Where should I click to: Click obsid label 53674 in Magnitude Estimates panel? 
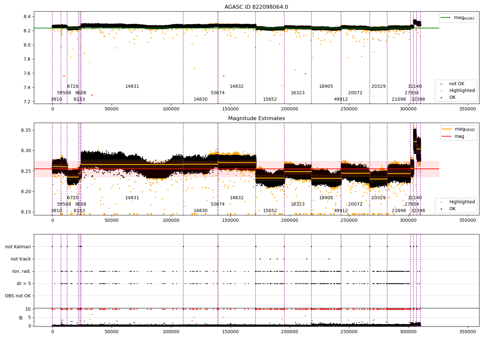click(218, 204)
